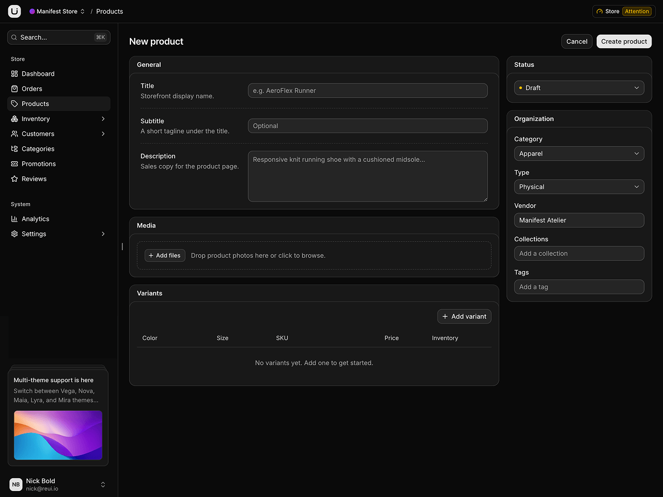Click the Subtitle input field
Image resolution: width=663 pixels, height=497 pixels.
[367, 126]
